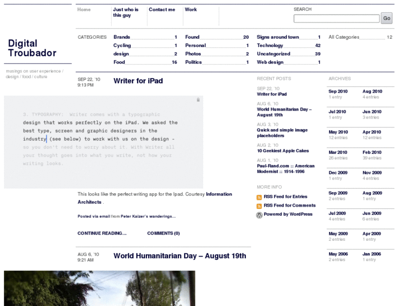The height and width of the screenshot is (306, 408).
Task: Click the Writer app screenshot image
Action: click(x=104, y=142)
